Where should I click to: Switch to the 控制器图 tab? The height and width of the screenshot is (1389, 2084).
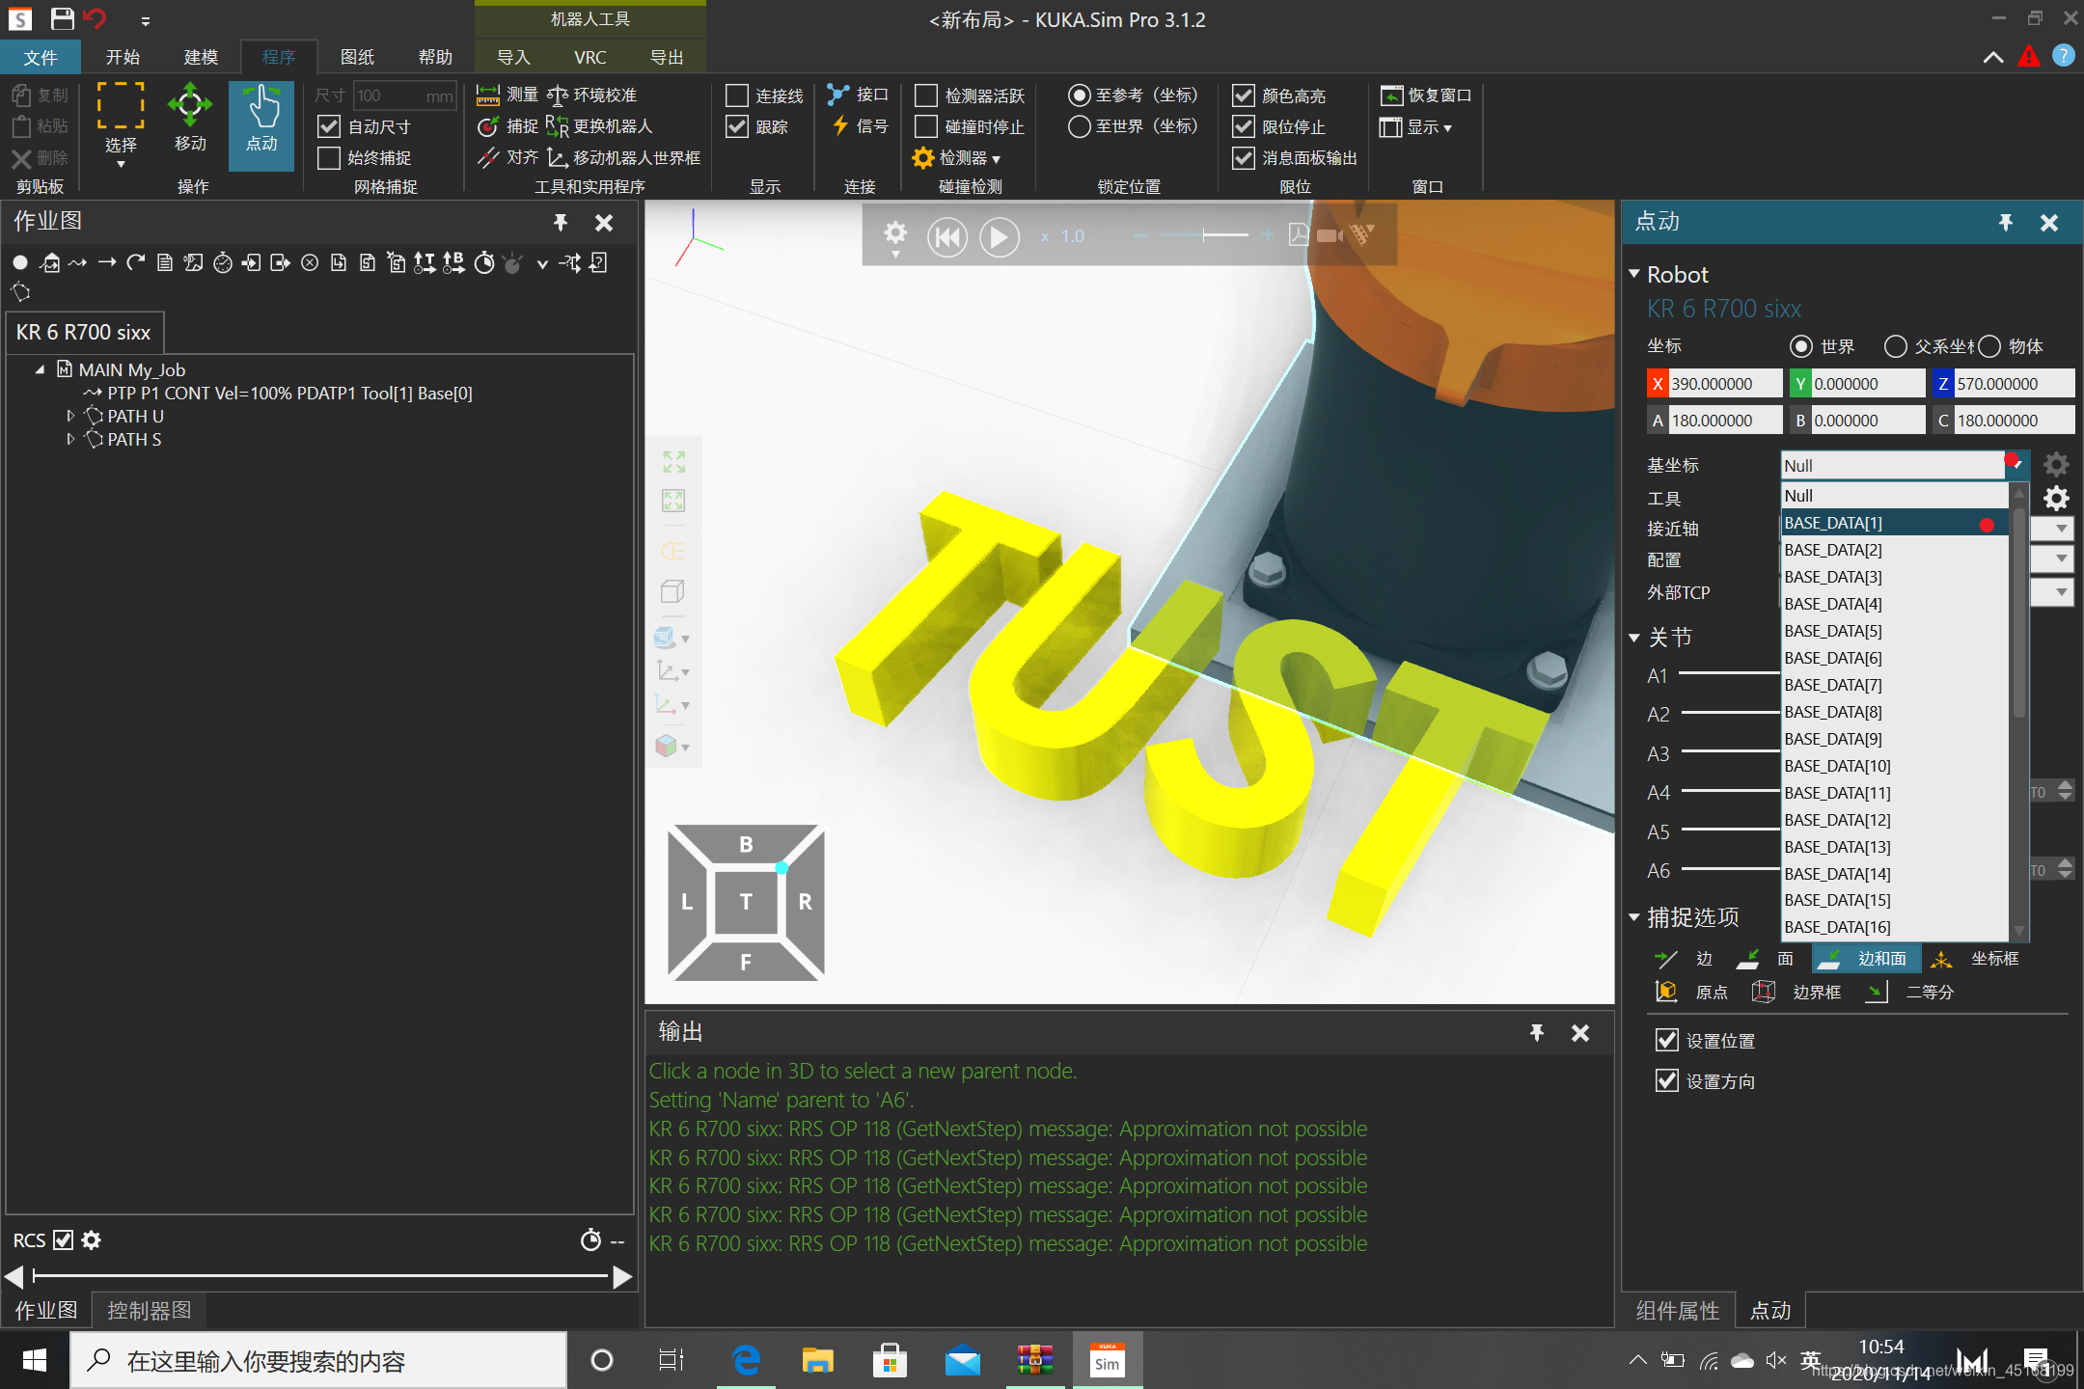click(x=149, y=1310)
